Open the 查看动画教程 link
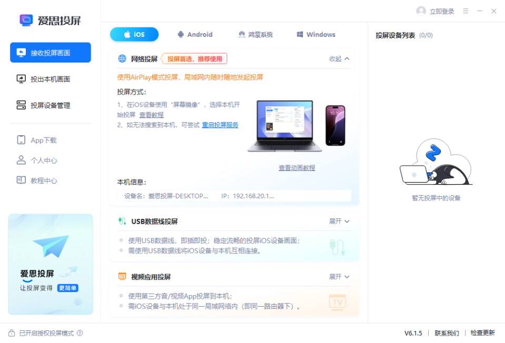505x343 pixels. [297, 167]
